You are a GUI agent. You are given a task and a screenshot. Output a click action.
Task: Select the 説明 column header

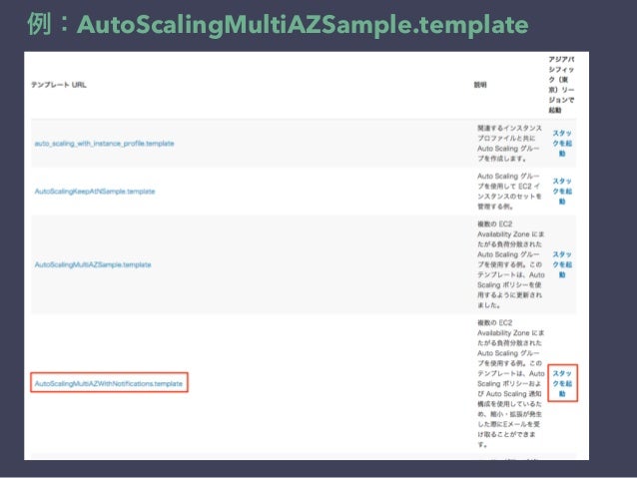(x=480, y=85)
